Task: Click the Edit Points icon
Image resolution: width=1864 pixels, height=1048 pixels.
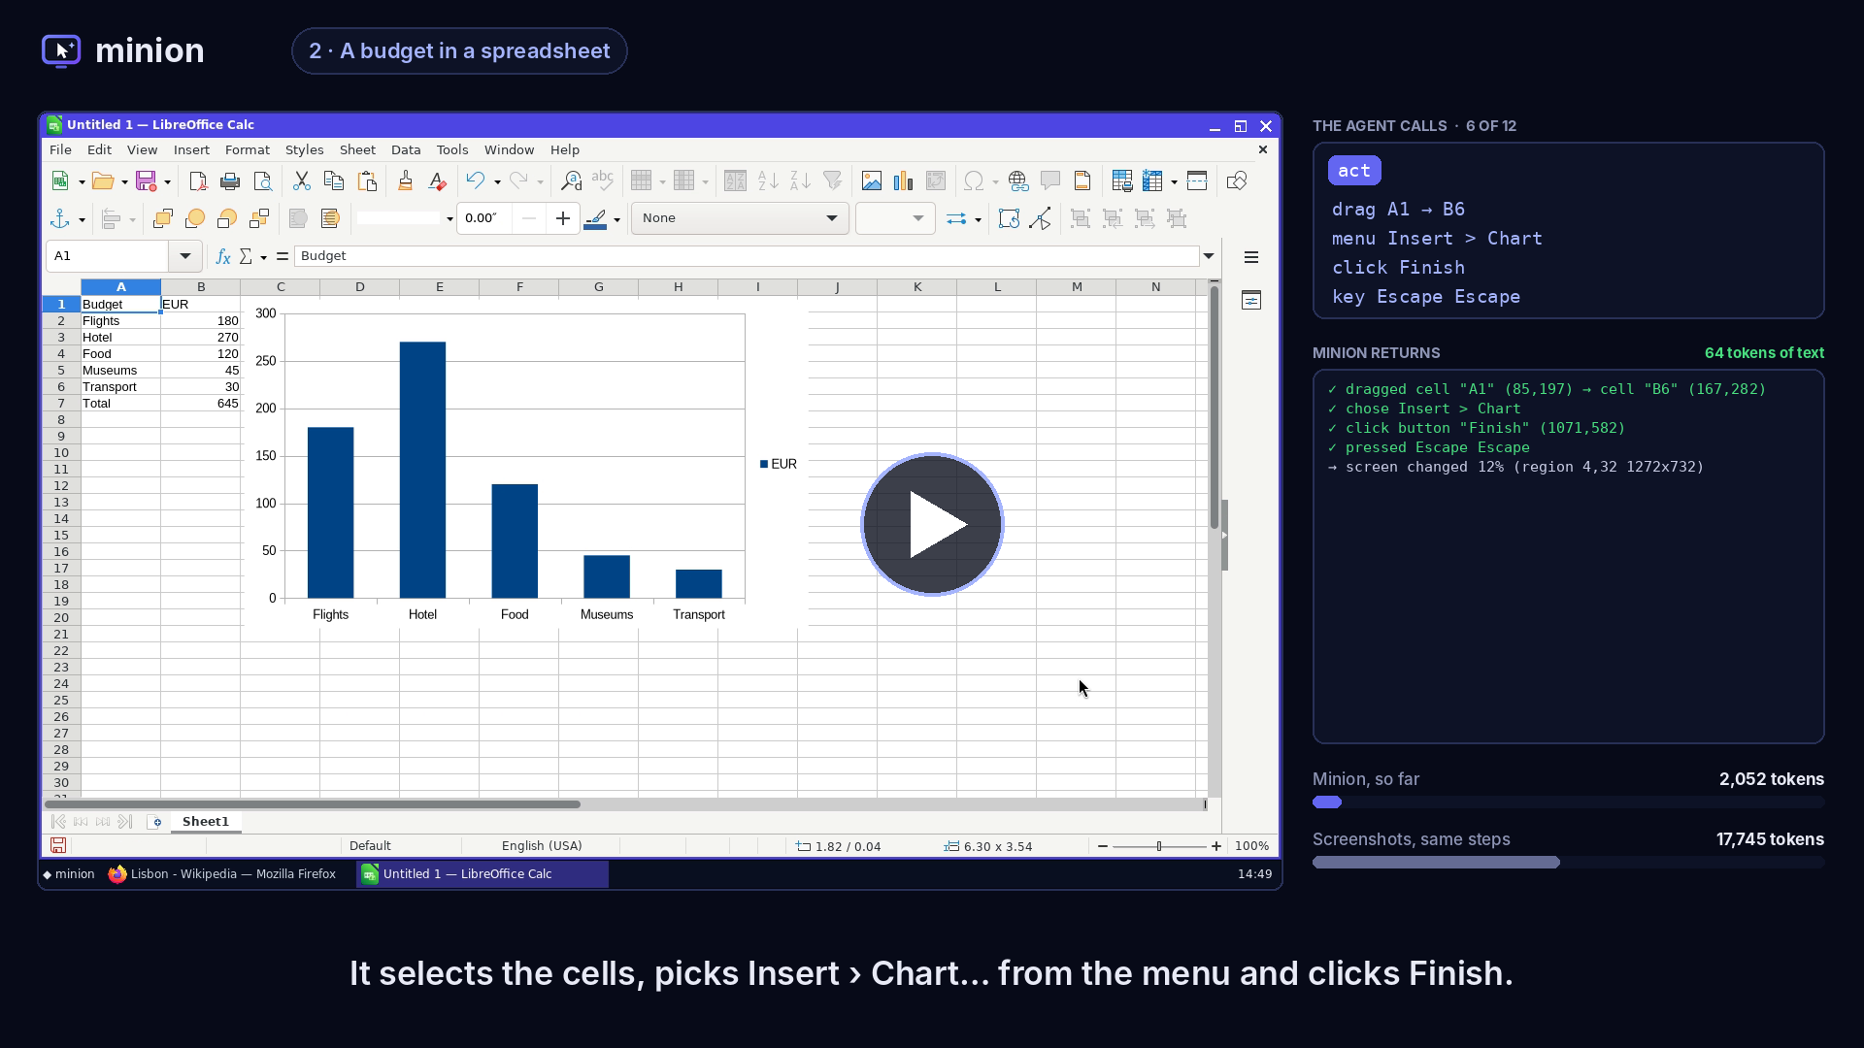Action: (x=1040, y=219)
